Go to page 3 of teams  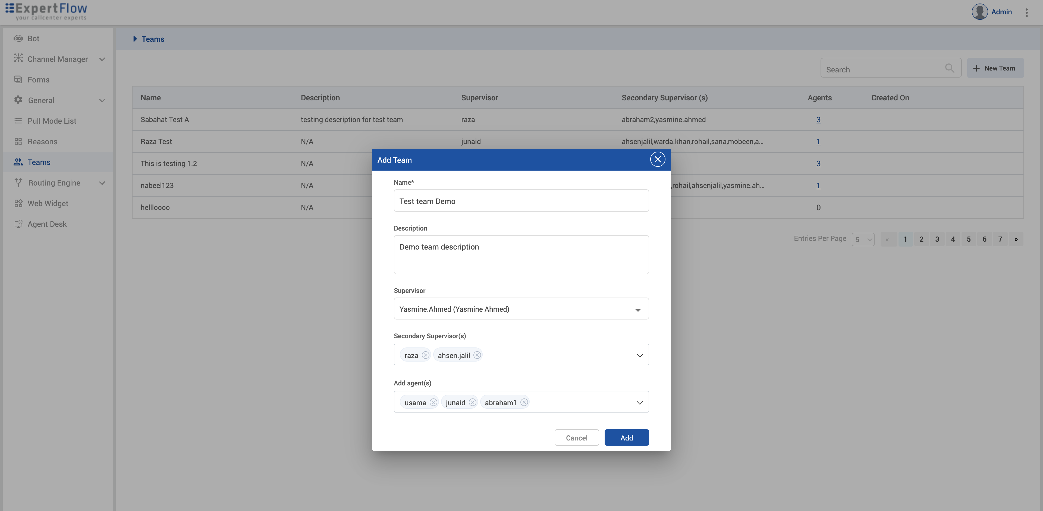pos(937,239)
